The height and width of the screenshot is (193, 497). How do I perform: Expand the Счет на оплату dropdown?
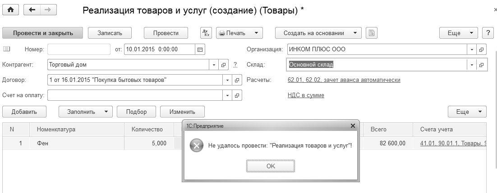pyautogui.click(x=228, y=95)
